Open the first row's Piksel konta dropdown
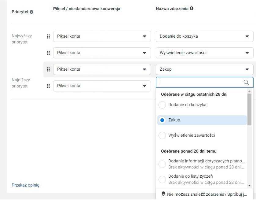 [x=102, y=36]
